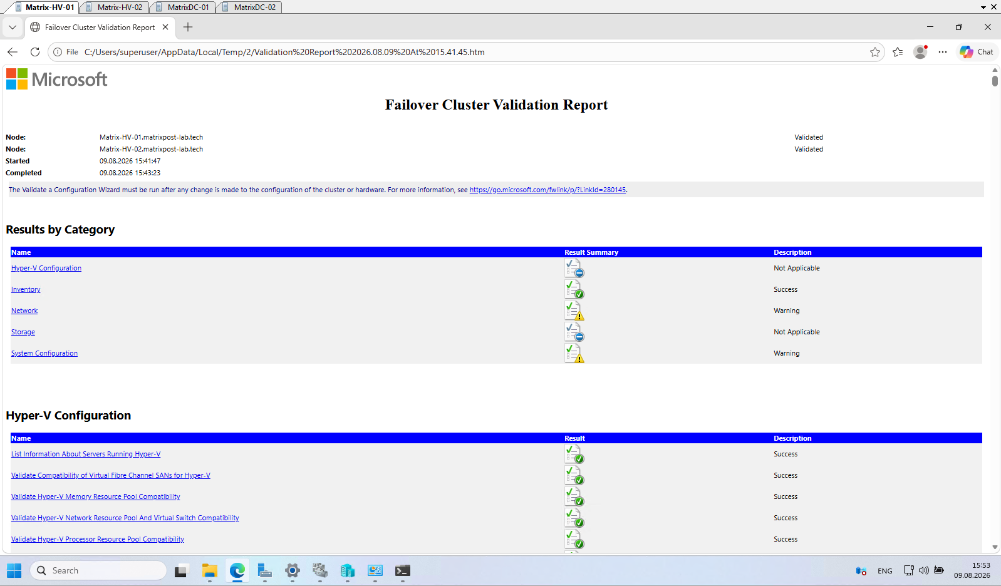Open network tray icon
1001x586 pixels.
[908, 570]
